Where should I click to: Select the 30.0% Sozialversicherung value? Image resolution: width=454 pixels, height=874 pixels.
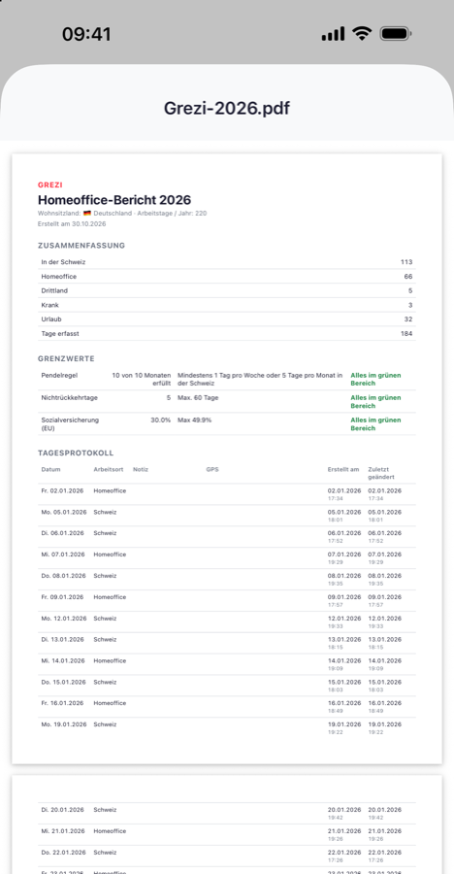point(160,420)
